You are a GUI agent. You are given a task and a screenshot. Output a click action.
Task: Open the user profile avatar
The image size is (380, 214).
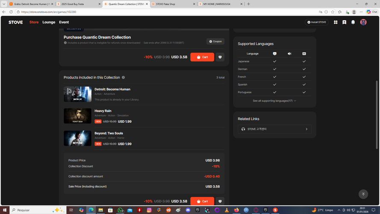click(x=363, y=22)
